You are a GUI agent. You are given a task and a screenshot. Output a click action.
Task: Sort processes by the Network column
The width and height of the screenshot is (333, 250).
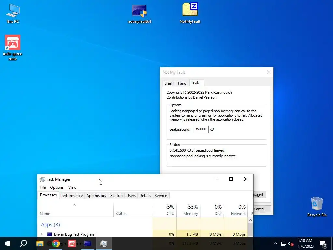coord(236,210)
